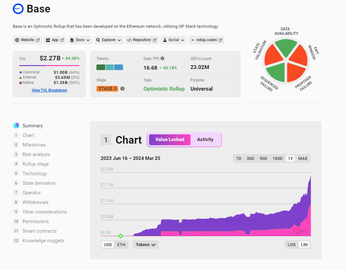The width and height of the screenshot is (346, 270).
Task: Select the MAX time range
Action: (x=303, y=158)
